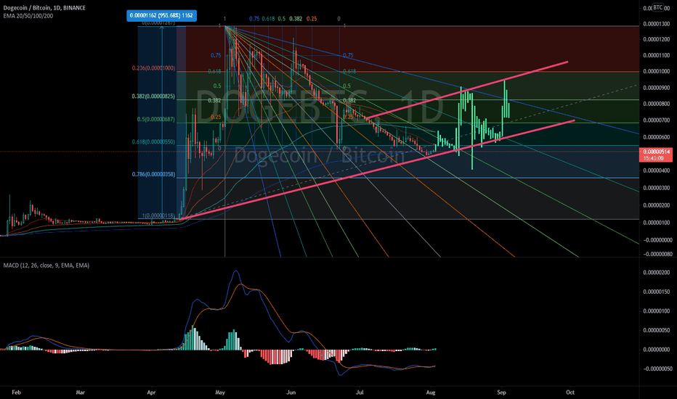Image resolution: width=677 pixels, height=399 pixels.
Task: Click 0.00000600 on the price scale
Action: pyautogui.click(x=657, y=137)
